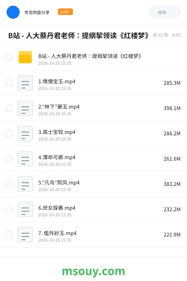Click the 夸克网盘分享 title text
Image resolution: width=187 pixels, height=281 pixels.
[x=37, y=12]
